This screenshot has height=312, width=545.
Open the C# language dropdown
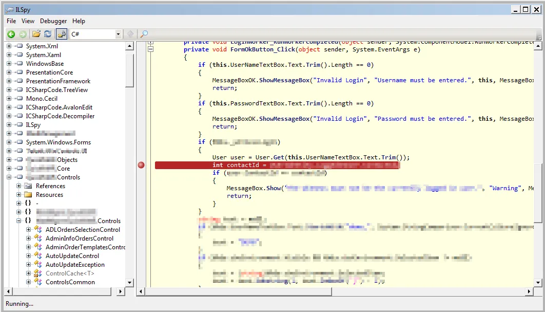[x=118, y=34]
